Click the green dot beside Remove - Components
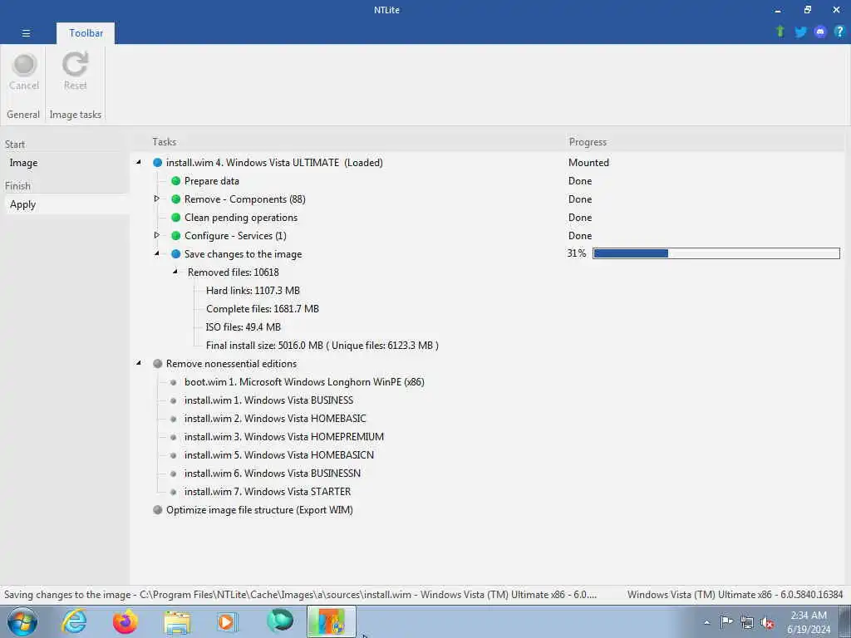851x638 pixels. click(176, 199)
